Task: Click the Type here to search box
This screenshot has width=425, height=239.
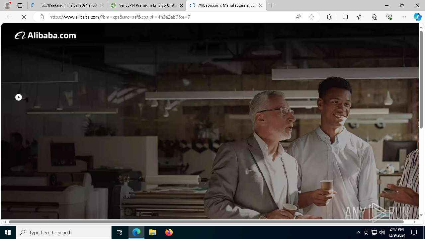Action: [x=64, y=232]
